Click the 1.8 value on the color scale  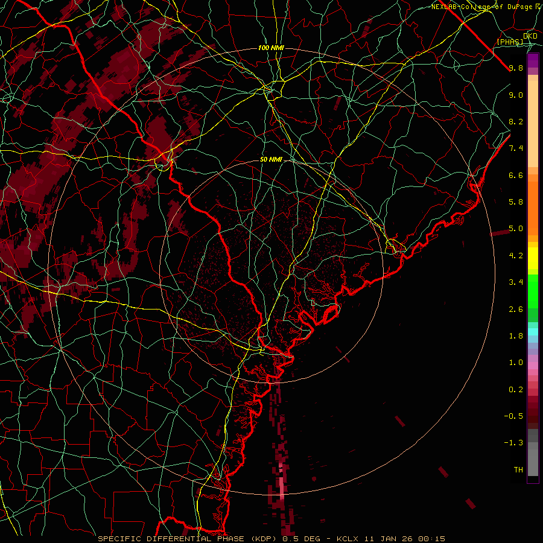click(x=516, y=336)
